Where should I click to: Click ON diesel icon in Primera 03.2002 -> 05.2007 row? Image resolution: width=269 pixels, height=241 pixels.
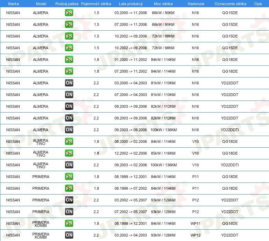click(69, 200)
